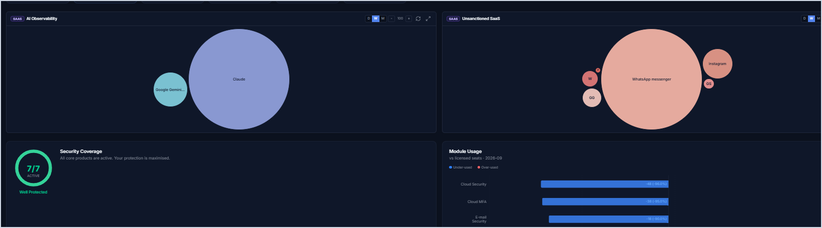Click the AI Observability title
This screenshot has width=822, height=228.
point(42,18)
